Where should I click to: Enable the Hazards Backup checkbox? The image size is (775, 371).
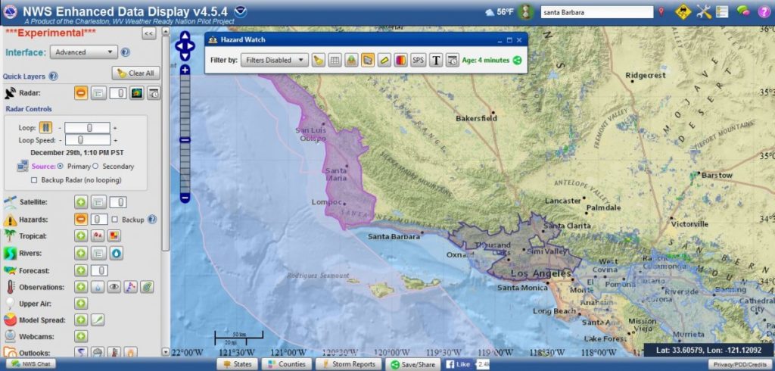(x=115, y=219)
